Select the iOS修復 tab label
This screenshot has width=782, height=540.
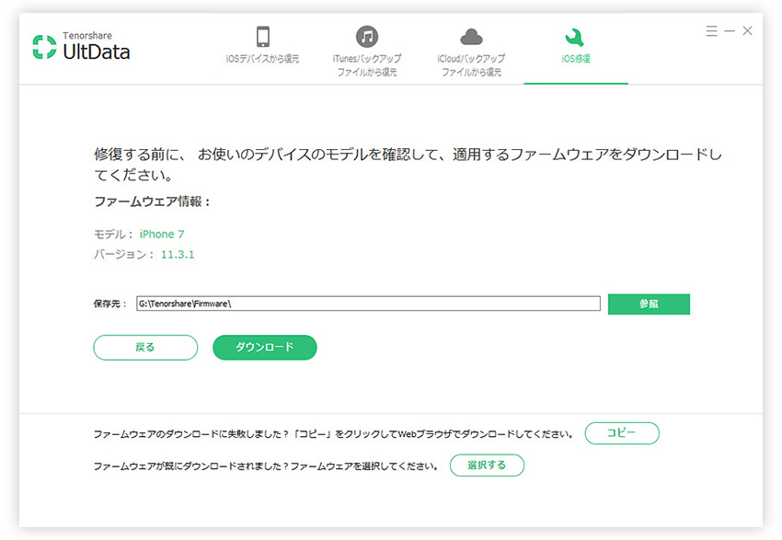pos(576,59)
